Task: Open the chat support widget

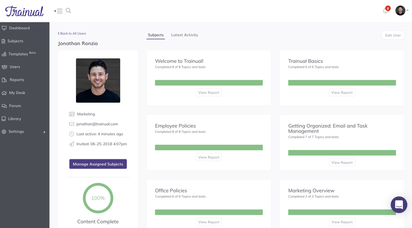Action: click(x=399, y=204)
